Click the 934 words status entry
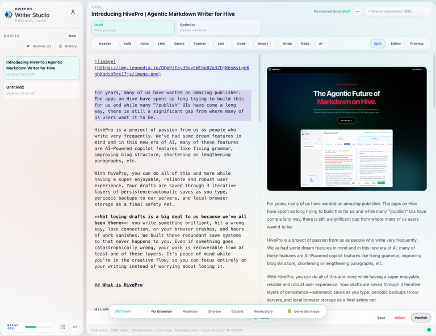Screen dimensions: 436x336 click(99, 330)
